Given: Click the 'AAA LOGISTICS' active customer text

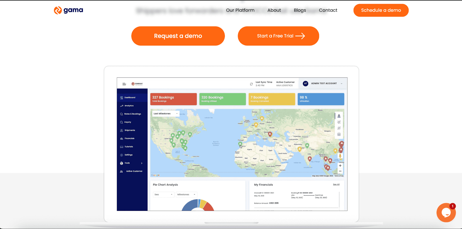Looking at the screenshot, I should pos(284,85).
